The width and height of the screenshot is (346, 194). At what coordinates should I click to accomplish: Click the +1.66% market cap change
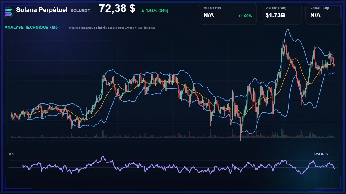[x=245, y=16]
